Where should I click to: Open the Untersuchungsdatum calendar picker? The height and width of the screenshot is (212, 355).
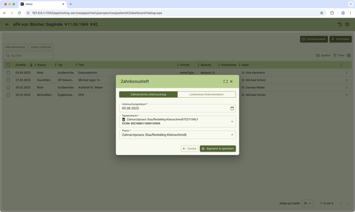point(232,108)
